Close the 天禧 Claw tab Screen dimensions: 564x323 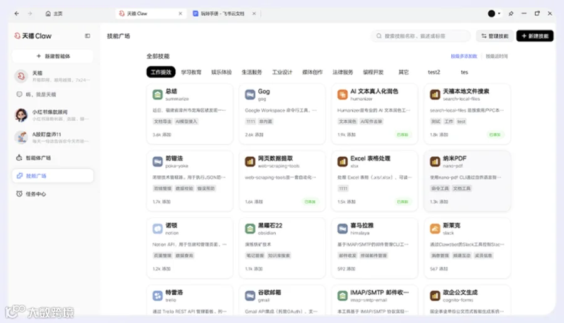pos(180,14)
